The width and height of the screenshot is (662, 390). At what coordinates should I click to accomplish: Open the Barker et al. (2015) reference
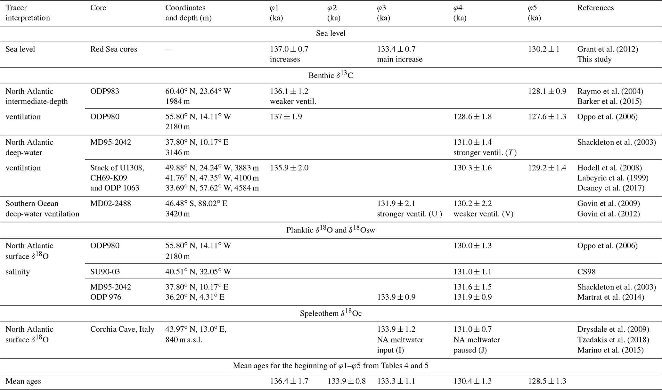point(609,102)
